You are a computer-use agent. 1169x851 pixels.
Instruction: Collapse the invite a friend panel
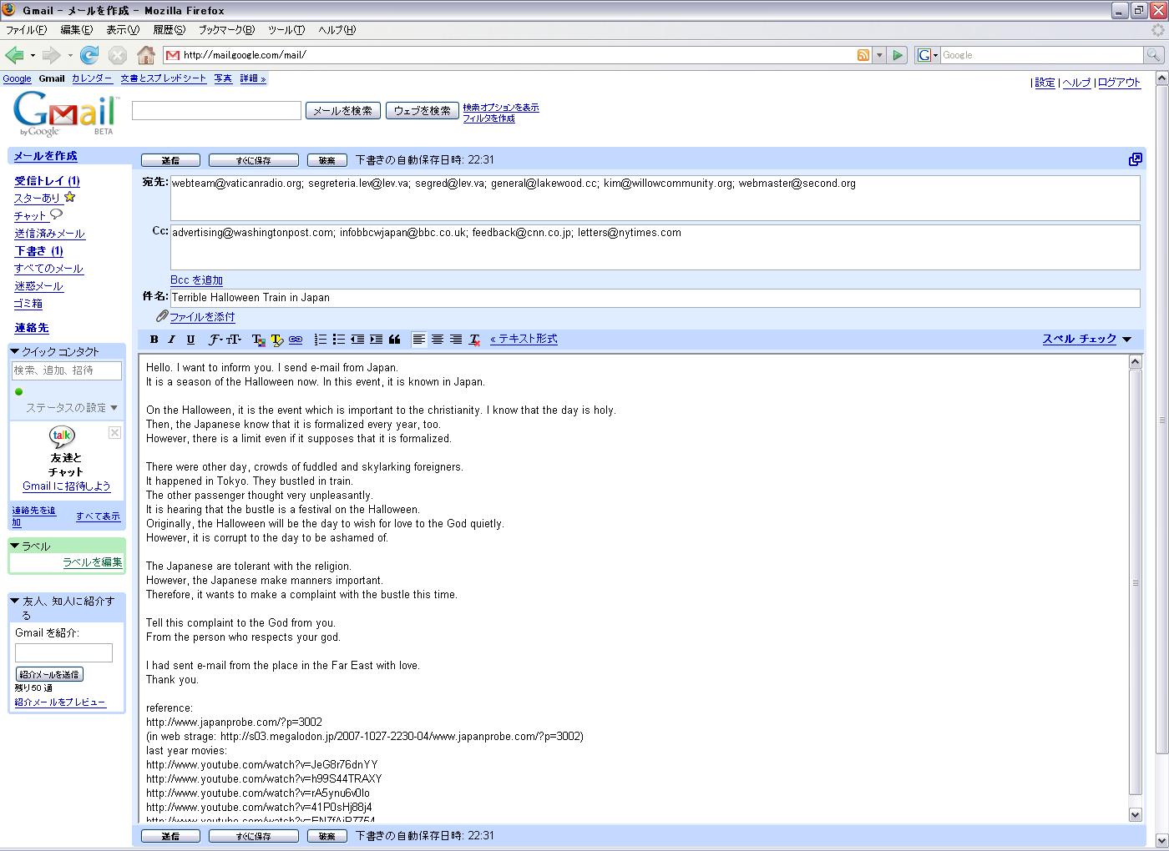click(x=14, y=601)
